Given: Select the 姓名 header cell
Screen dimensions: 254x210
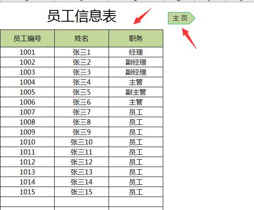Looking at the screenshot, I should tap(82, 38).
